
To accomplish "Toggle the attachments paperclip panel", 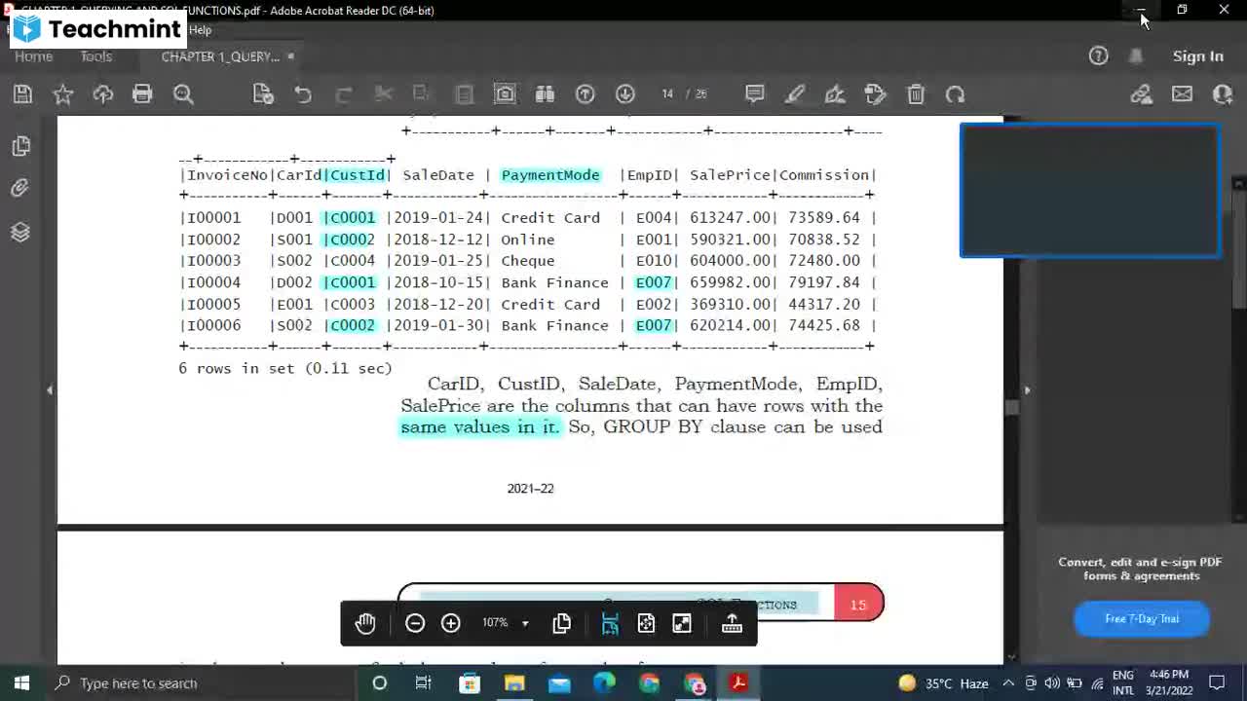I will click(x=20, y=188).
